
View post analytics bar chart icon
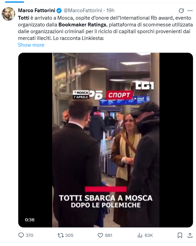click(x=140, y=235)
